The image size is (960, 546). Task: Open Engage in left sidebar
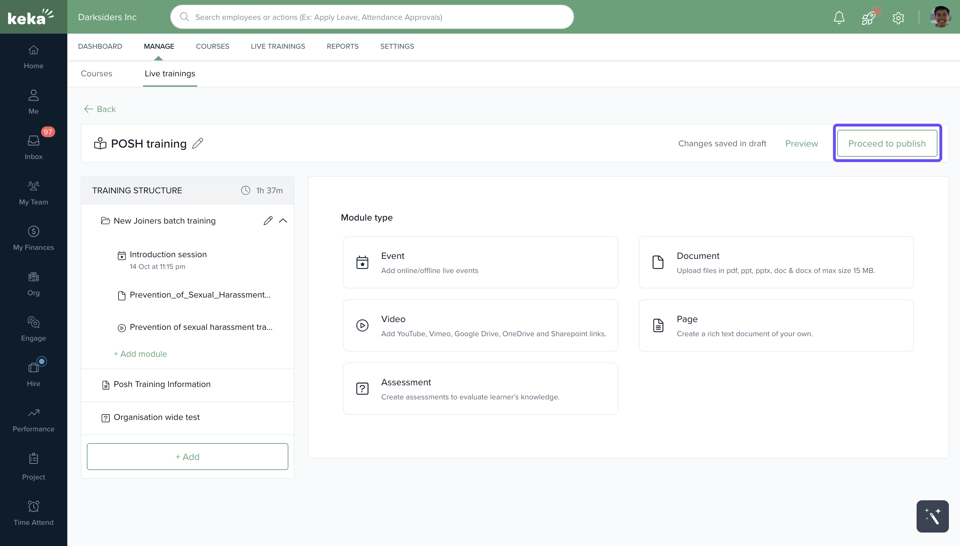click(x=33, y=328)
